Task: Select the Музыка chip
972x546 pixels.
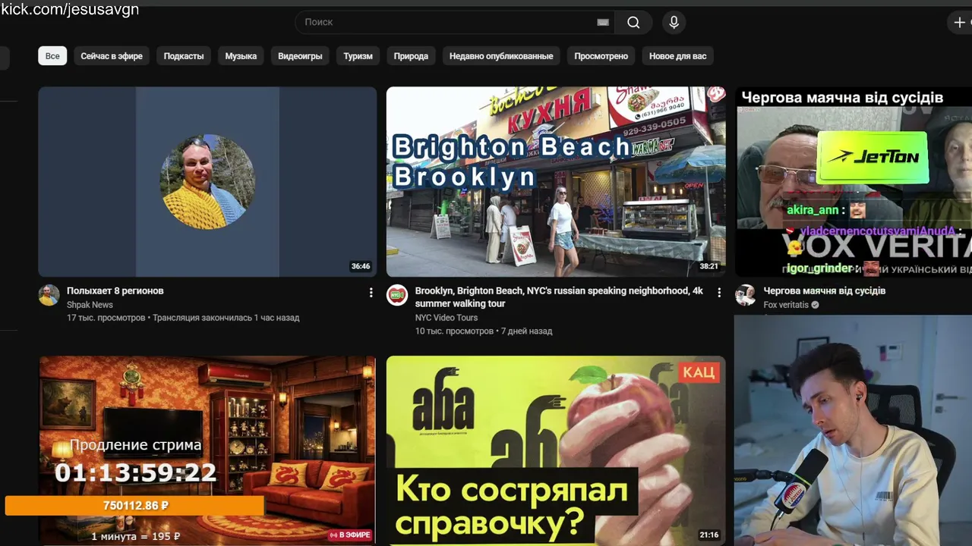Action: (x=241, y=56)
